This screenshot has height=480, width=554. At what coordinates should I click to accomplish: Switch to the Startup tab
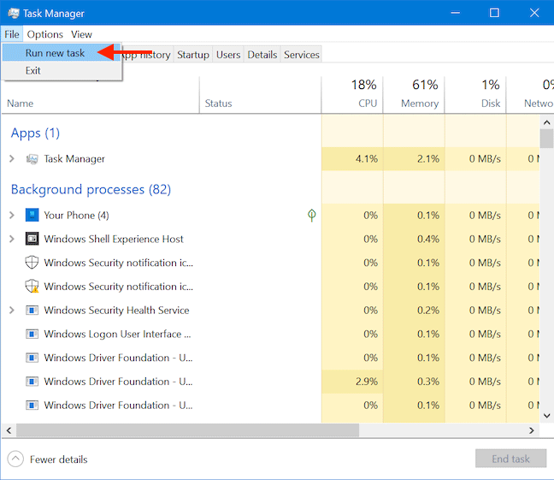[193, 55]
